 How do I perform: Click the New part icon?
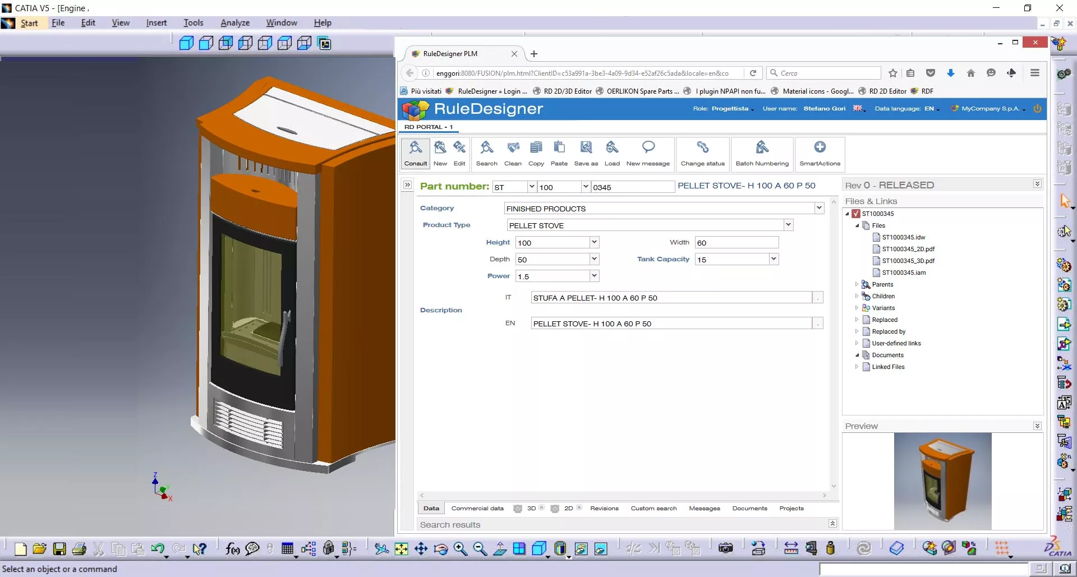click(x=440, y=153)
